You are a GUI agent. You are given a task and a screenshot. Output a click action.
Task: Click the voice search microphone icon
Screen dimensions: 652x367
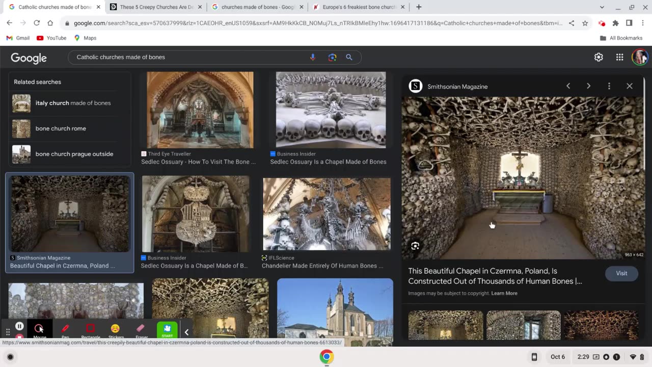click(x=313, y=57)
